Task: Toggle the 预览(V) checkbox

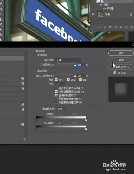Action: (115, 73)
